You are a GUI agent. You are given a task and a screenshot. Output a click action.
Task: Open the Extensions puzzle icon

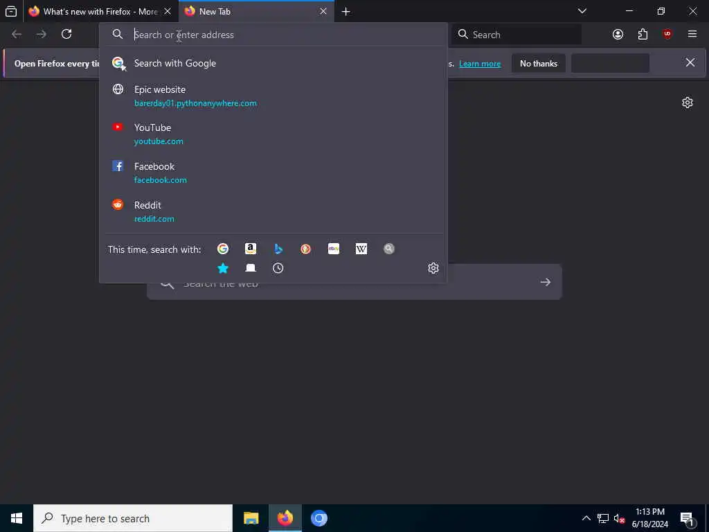coord(643,35)
